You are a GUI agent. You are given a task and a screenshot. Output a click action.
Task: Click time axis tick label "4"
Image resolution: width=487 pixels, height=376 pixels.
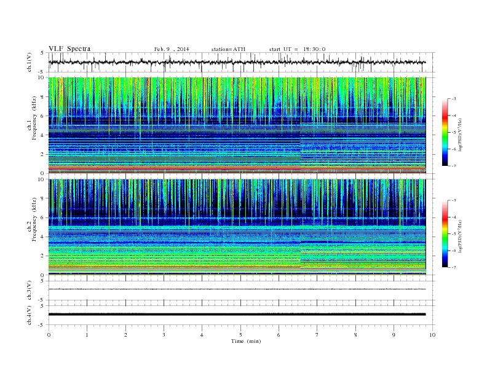(202, 335)
